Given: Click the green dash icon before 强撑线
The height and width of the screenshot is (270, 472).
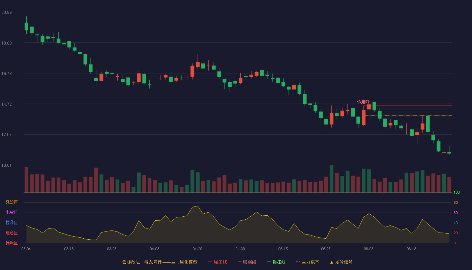Looking at the screenshot, I should (269, 262).
